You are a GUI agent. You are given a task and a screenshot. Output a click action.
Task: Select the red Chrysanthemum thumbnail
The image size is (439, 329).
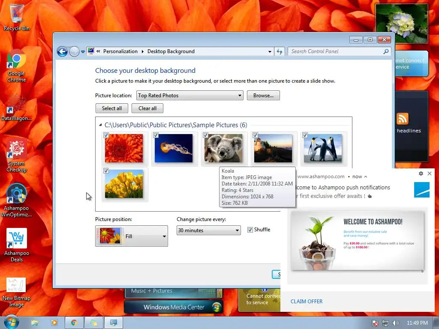point(124,148)
